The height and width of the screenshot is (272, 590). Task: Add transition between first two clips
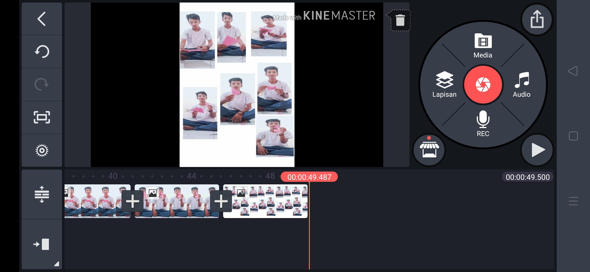(132, 201)
